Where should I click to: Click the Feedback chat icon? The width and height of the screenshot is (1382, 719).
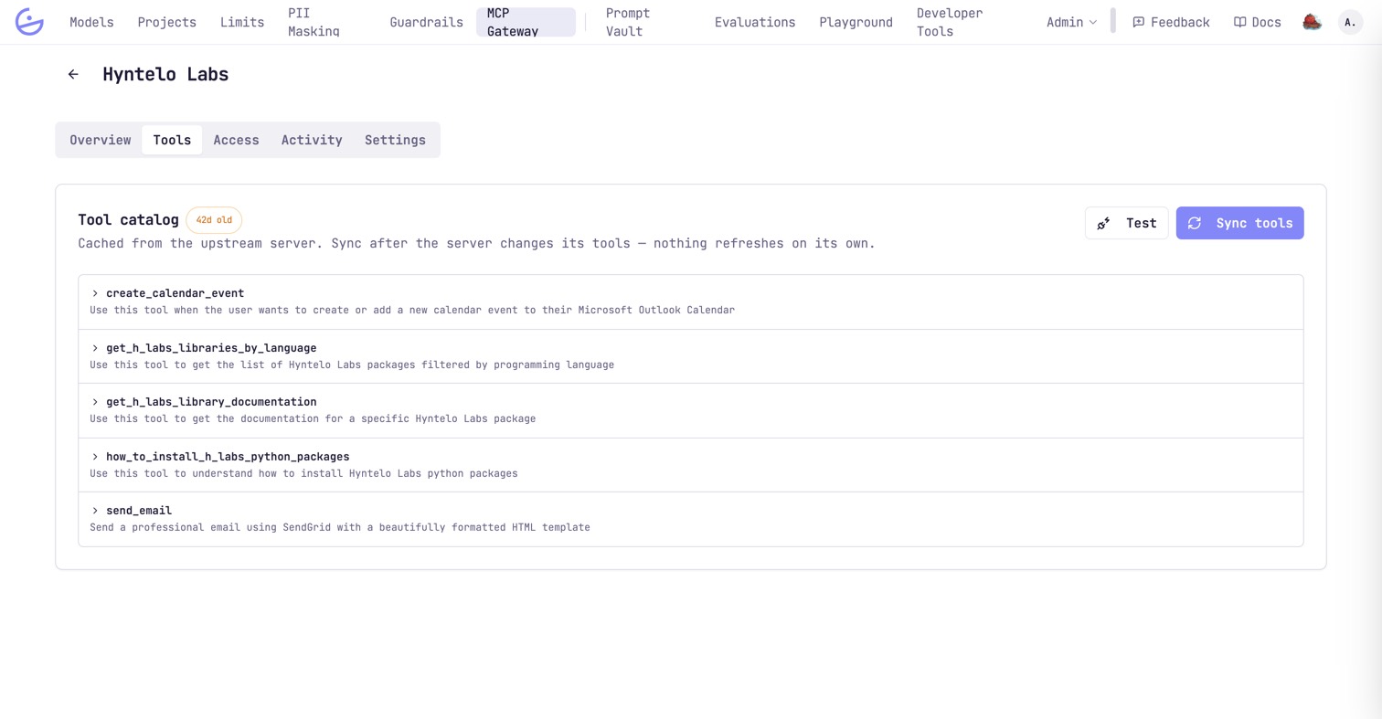[1138, 22]
